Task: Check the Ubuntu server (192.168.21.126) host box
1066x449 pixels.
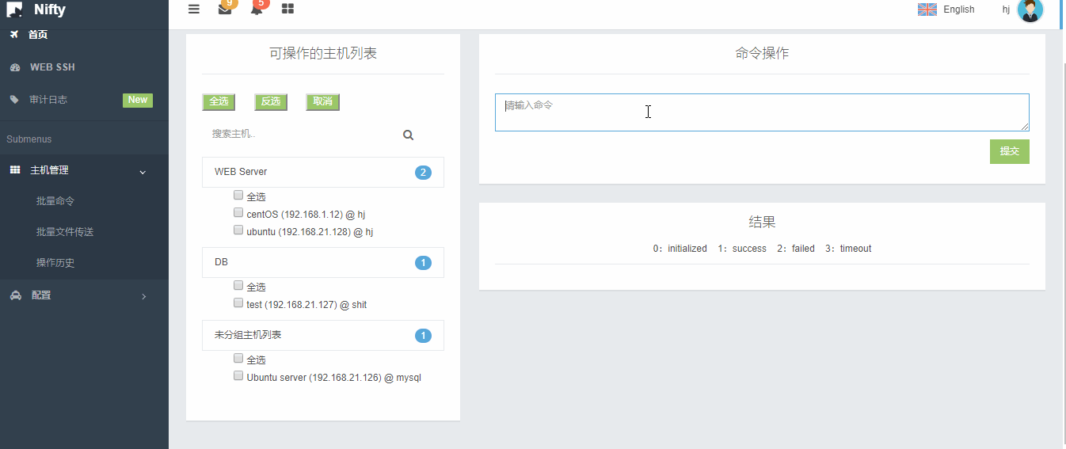Action: click(x=238, y=375)
